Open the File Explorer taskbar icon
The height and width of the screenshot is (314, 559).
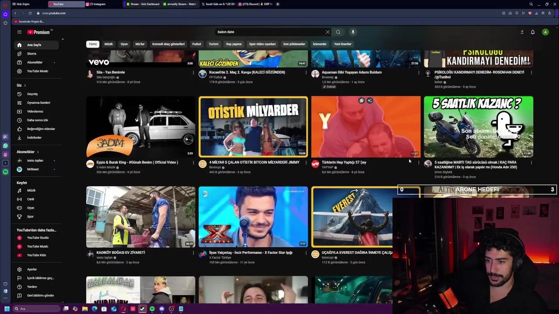85,309
